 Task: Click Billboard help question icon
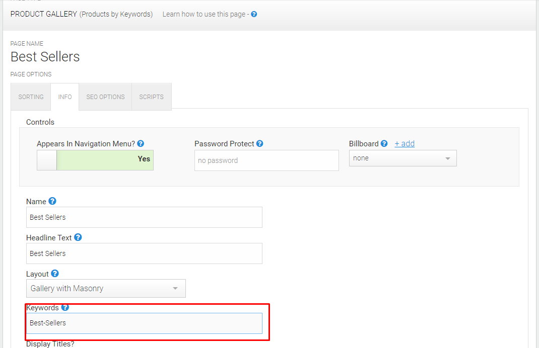pos(384,143)
